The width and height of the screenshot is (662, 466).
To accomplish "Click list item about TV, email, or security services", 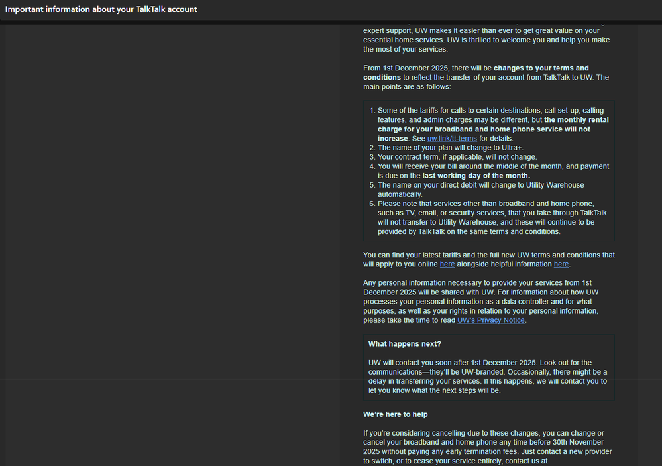I will tap(492, 217).
